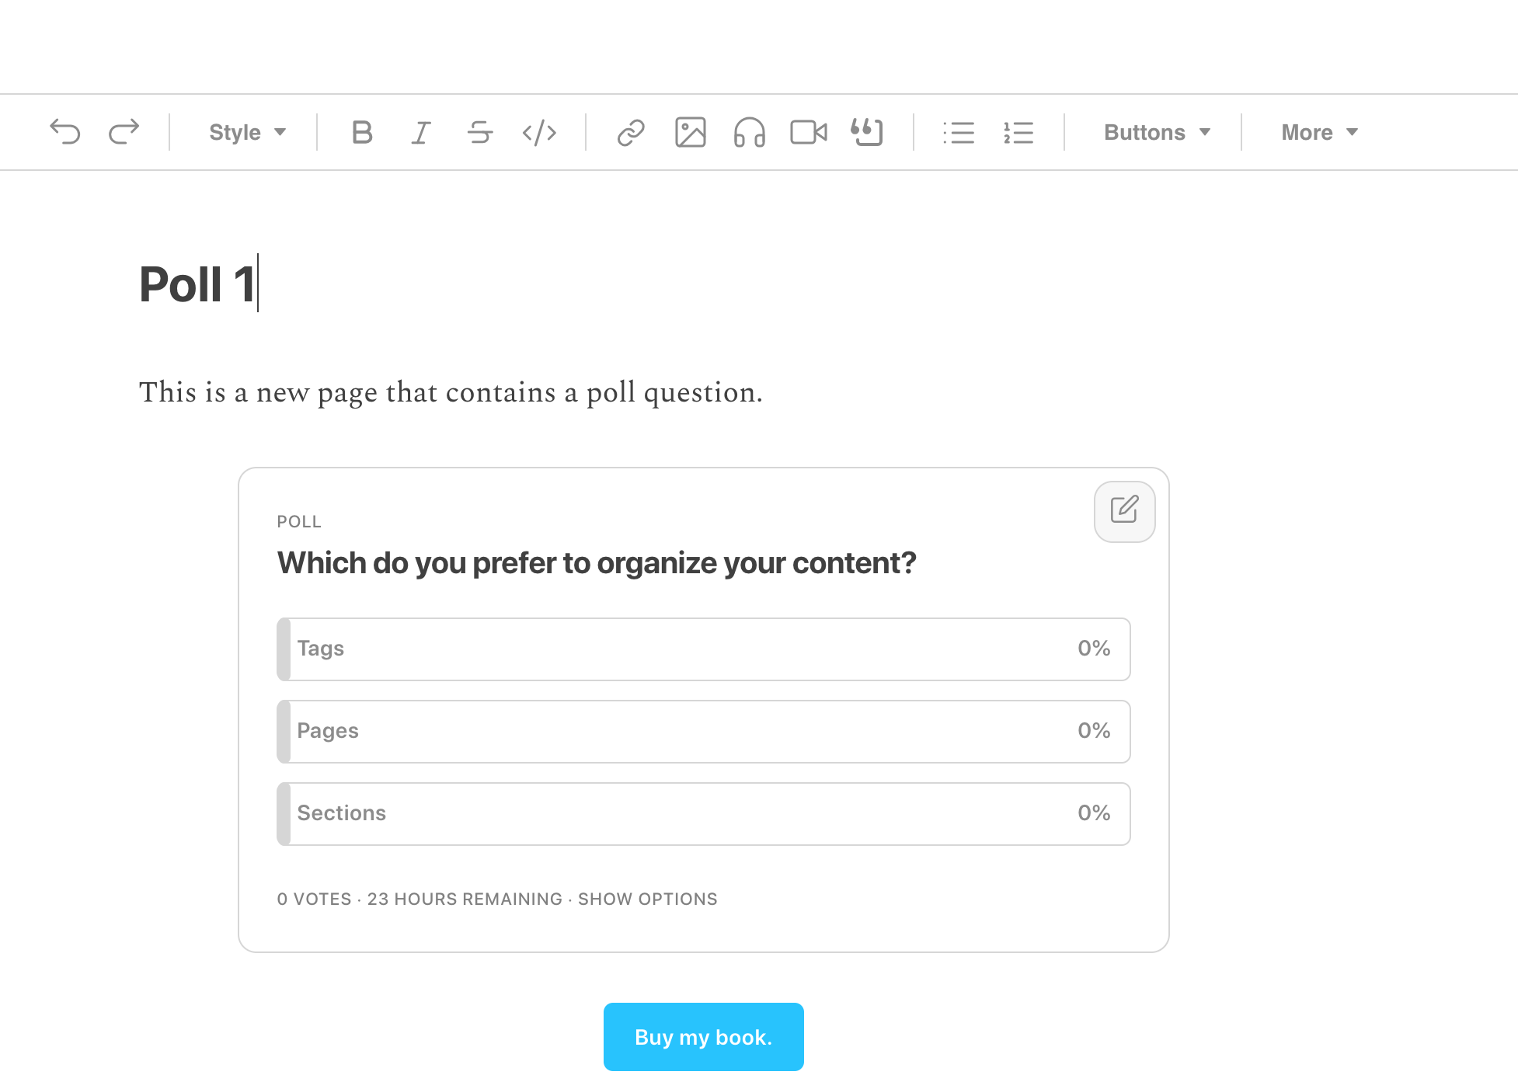Viewport: 1518px width, 1075px height.
Task: Insert a code block
Action: coord(540,132)
